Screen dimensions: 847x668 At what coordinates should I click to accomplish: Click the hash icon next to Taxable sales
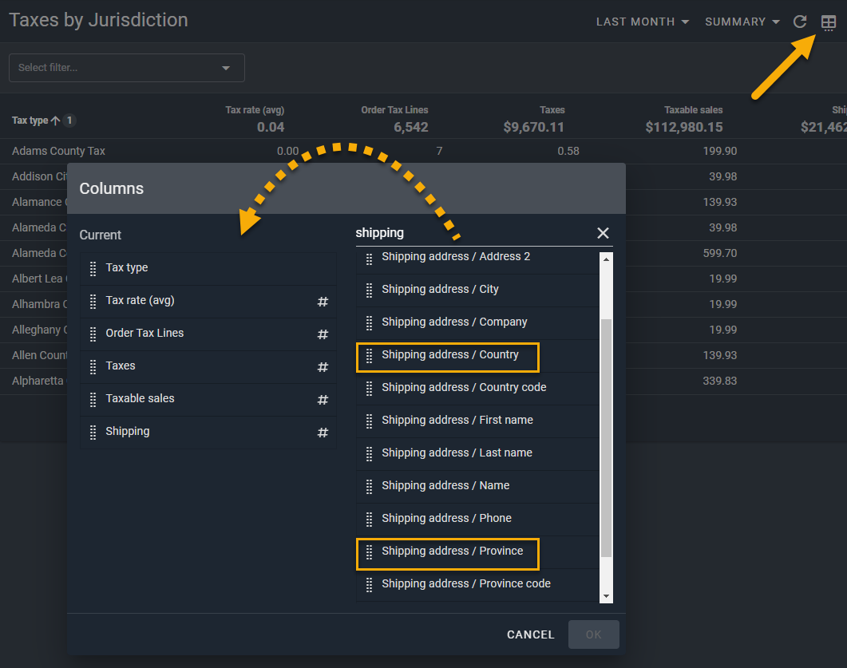click(323, 400)
